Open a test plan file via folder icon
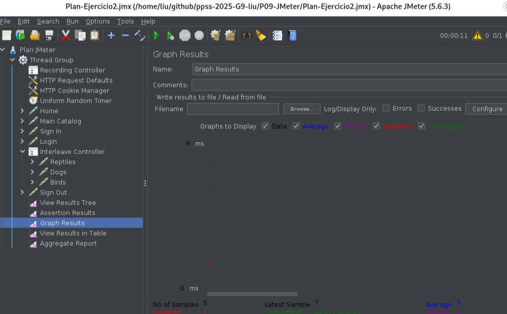The height and width of the screenshot is (314, 507). click(35, 35)
